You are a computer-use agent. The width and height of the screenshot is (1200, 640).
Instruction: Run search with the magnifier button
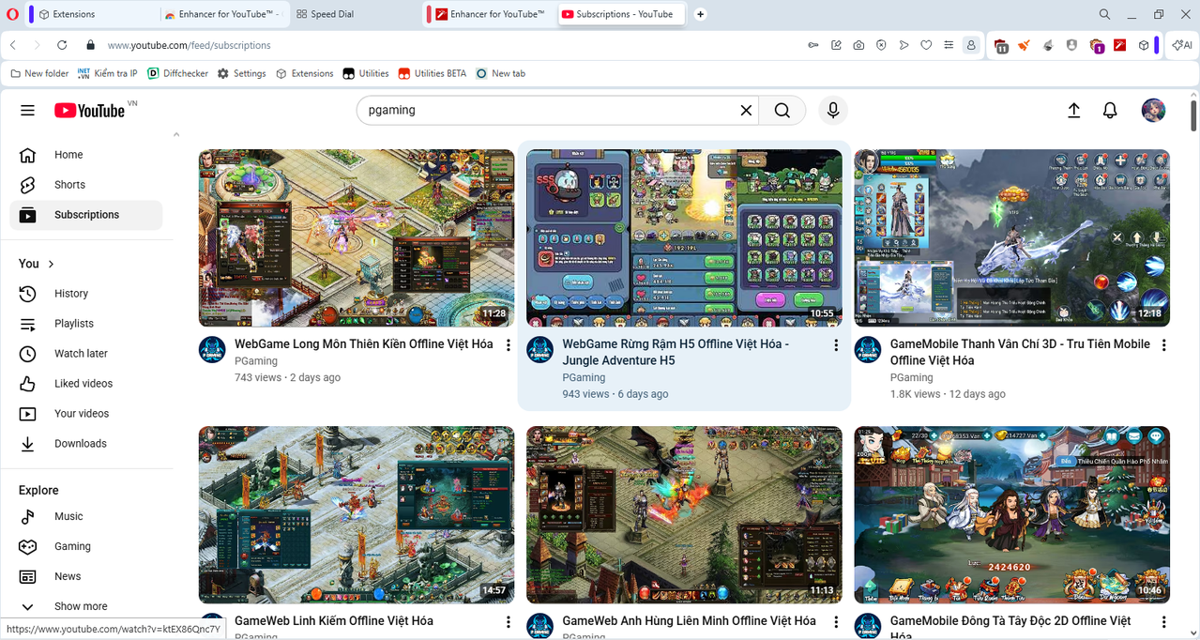[x=782, y=110]
